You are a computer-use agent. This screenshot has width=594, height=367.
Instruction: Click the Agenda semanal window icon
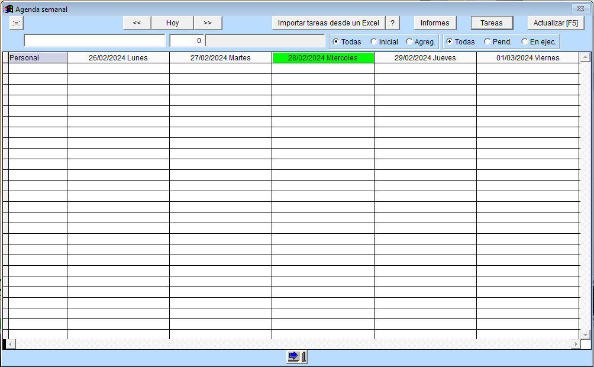point(8,9)
